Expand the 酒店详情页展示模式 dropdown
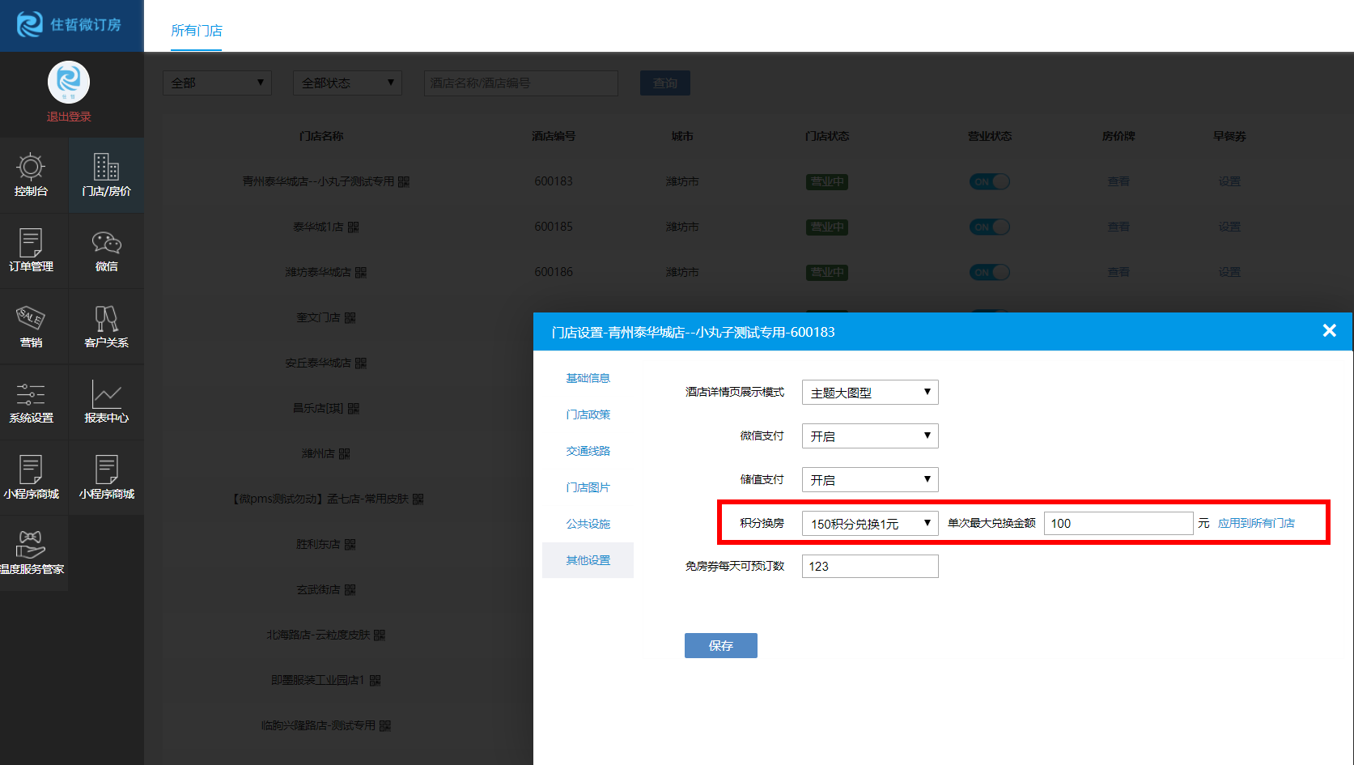Screen dimensions: 1354x765 point(869,393)
